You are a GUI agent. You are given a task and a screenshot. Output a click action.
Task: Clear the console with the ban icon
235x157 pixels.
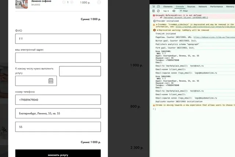click(x=158, y=11)
